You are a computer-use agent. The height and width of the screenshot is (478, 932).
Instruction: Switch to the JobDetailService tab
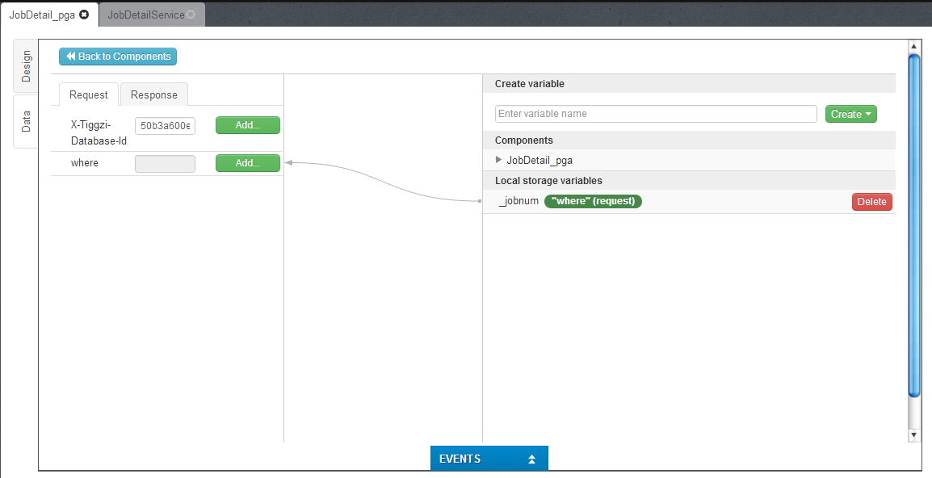click(145, 15)
